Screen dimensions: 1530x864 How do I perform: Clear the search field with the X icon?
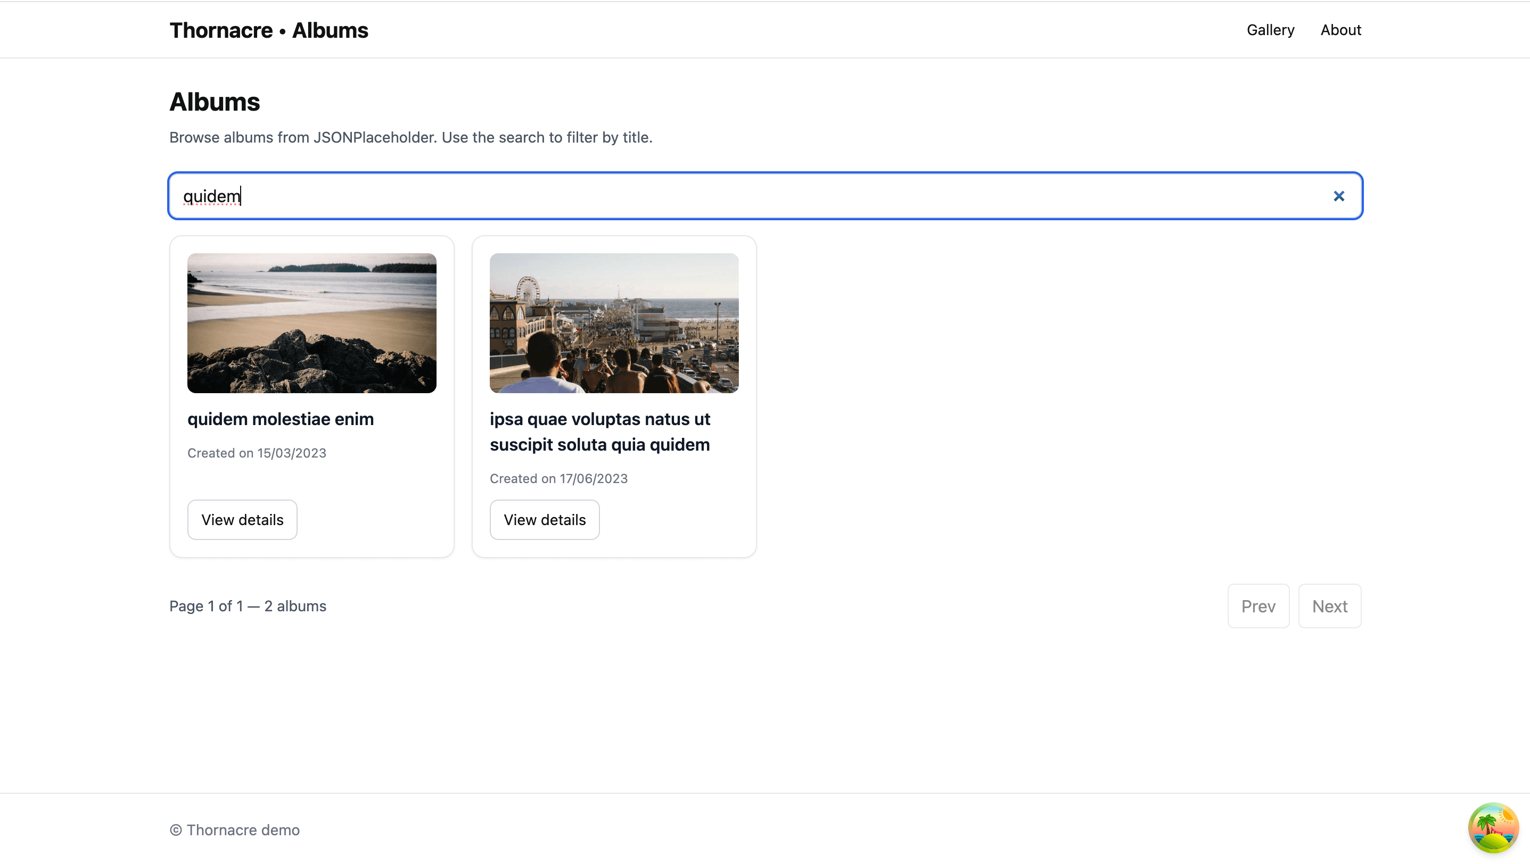click(x=1338, y=196)
